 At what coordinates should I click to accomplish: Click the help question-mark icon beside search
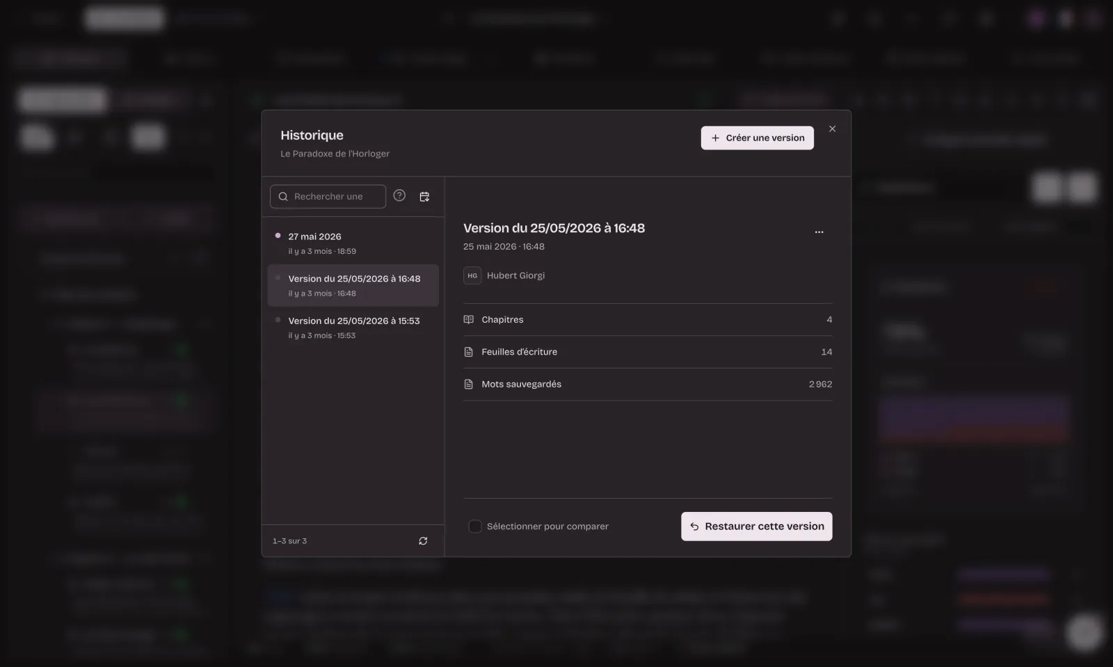point(399,195)
